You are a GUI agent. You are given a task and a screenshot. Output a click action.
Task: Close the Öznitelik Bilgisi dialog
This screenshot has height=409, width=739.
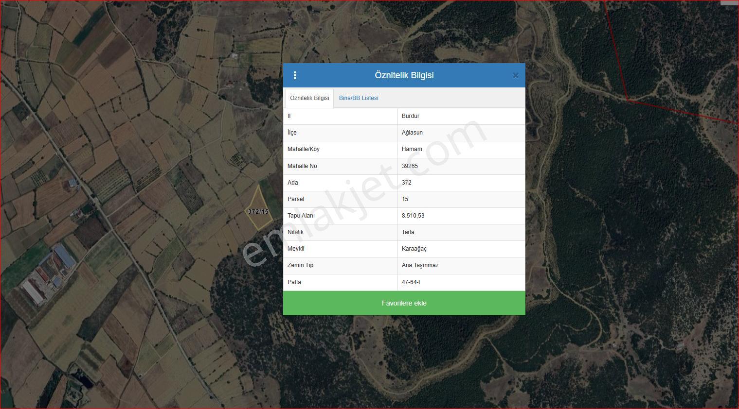[516, 75]
